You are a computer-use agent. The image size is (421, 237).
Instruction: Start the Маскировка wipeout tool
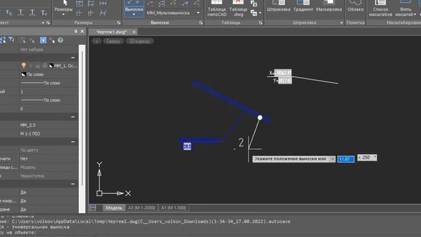[329, 6]
